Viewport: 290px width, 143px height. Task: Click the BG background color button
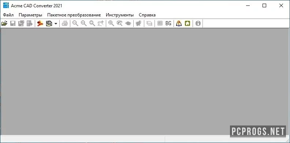click(168, 23)
